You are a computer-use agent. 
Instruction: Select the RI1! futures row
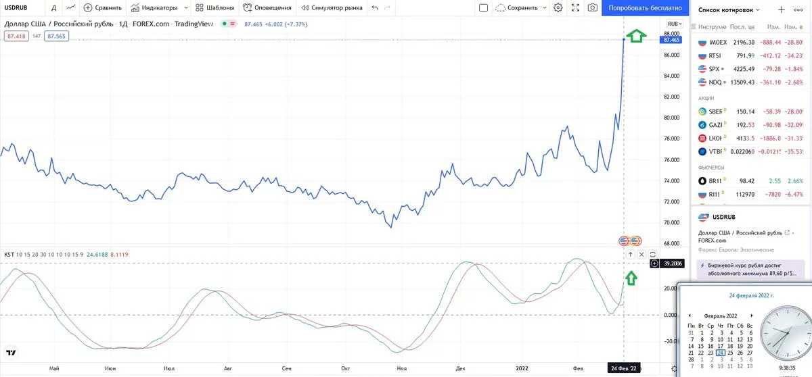pyautogui.click(x=751, y=195)
